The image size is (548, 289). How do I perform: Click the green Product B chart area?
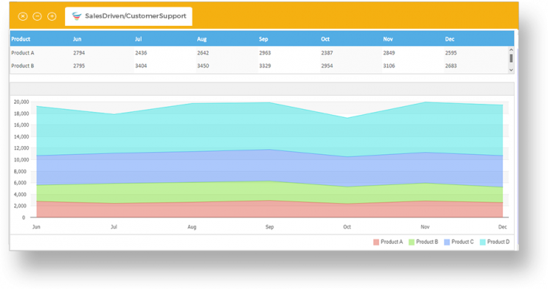pyautogui.click(x=270, y=192)
